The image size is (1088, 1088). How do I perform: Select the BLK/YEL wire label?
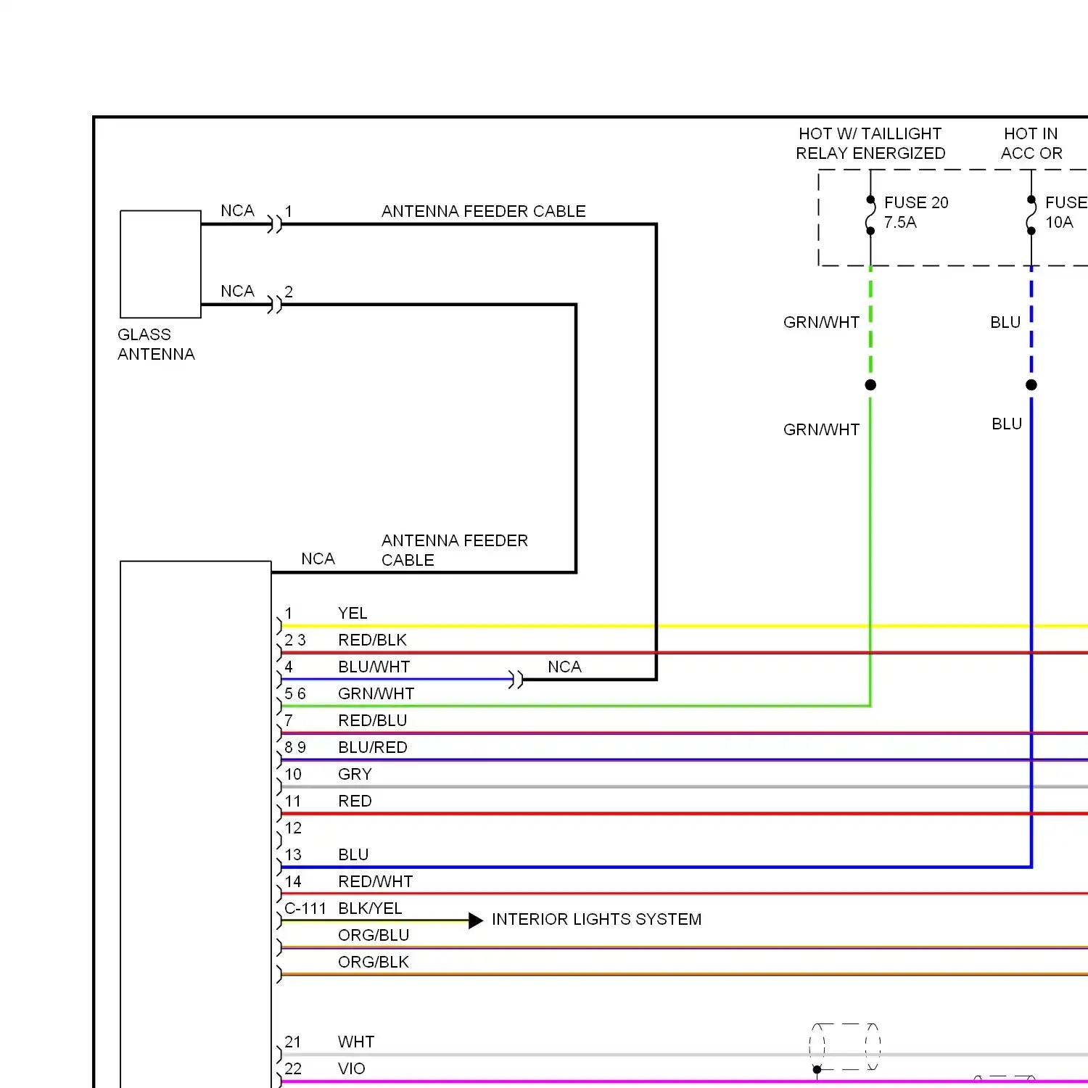[x=370, y=908]
